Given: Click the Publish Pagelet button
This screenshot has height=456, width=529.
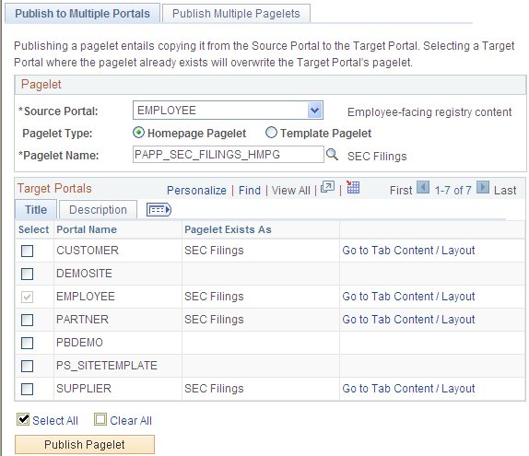Looking at the screenshot, I should [x=85, y=445].
